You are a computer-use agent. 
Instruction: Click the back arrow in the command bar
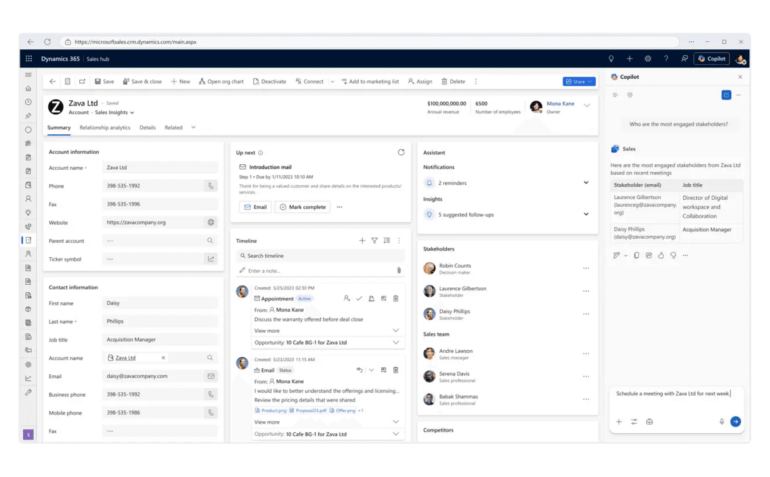click(52, 81)
